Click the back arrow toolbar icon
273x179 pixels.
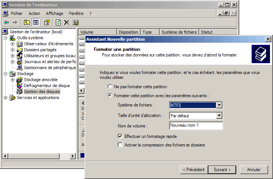[x=6, y=23]
